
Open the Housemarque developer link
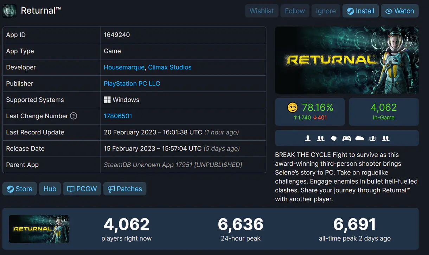124,67
